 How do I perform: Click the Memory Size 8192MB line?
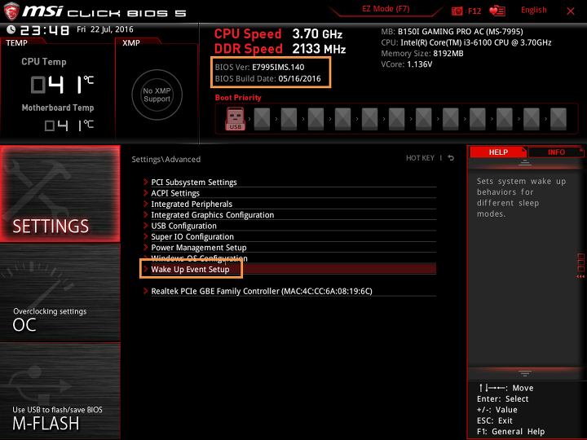[422, 54]
